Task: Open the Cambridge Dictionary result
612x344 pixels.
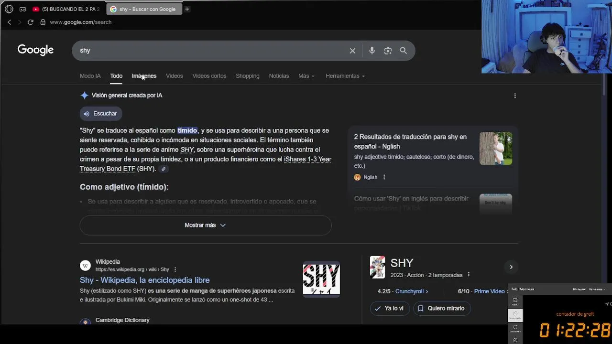Action: coord(122,320)
